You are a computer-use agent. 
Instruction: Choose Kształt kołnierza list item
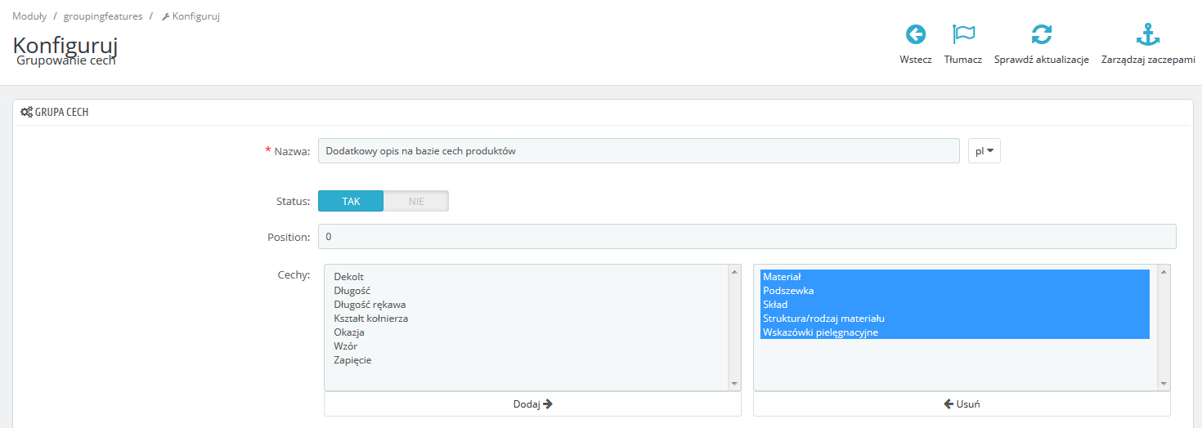pyautogui.click(x=370, y=319)
